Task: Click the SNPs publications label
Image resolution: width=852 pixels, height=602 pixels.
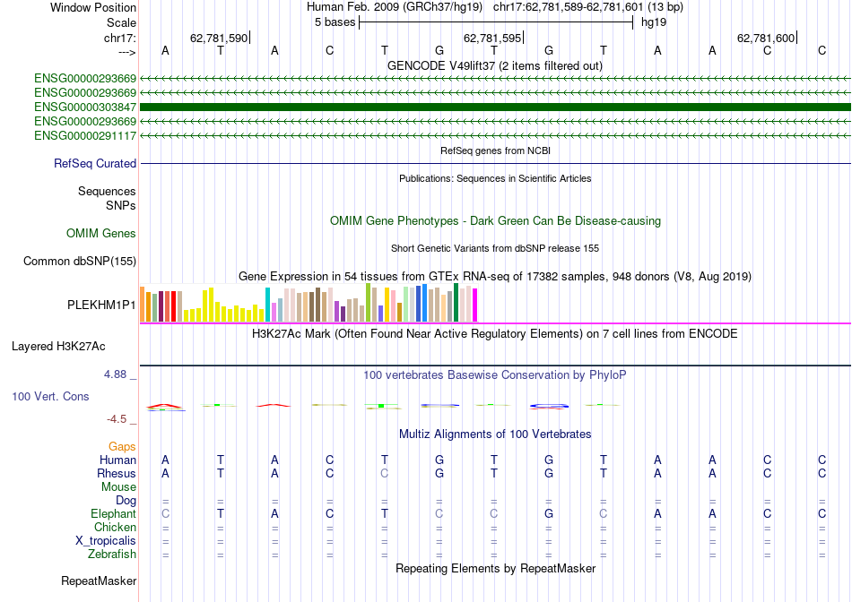Action: [x=121, y=206]
